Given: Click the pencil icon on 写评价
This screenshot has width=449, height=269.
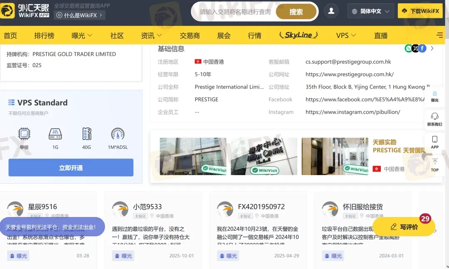Looking at the screenshot, I should 394,227.
